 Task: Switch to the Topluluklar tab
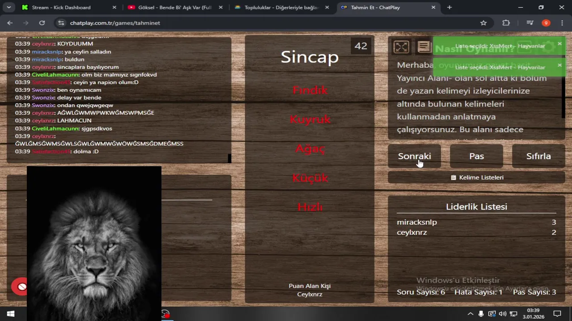282,8
